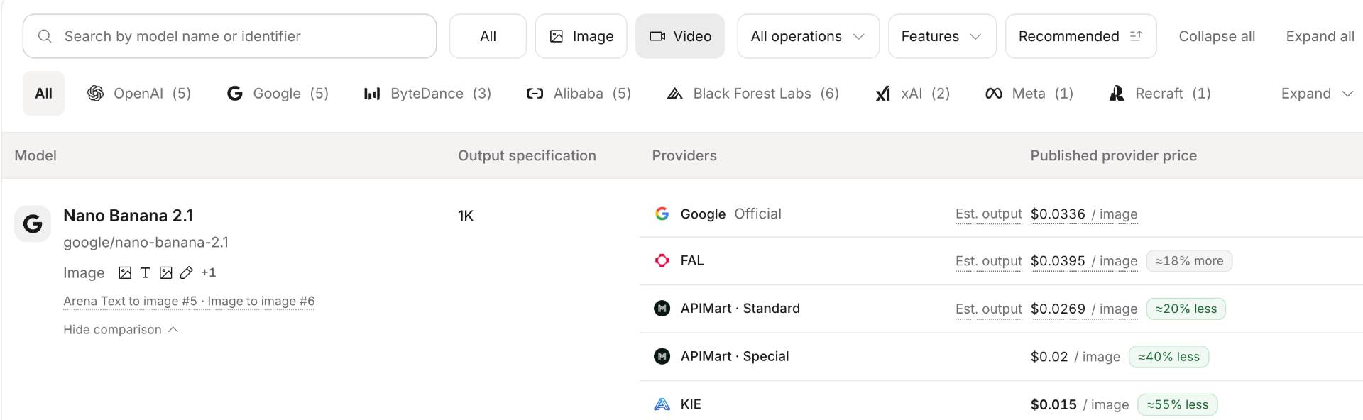This screenshot has width=1363, height=420.
Task: Switch to the Google (5) vendor tab
Action: (278, 94)
